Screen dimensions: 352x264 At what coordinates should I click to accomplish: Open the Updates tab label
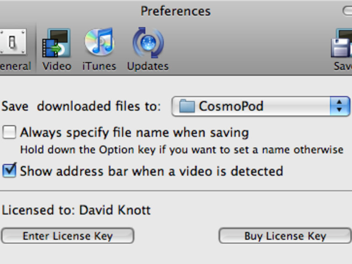(148, 66)
